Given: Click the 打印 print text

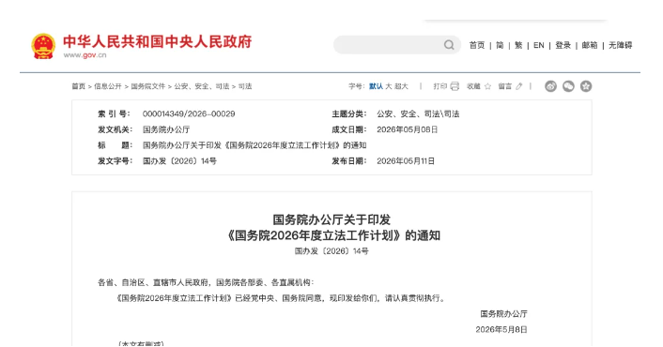Looking at the screenshot, I should pos(440,86).
